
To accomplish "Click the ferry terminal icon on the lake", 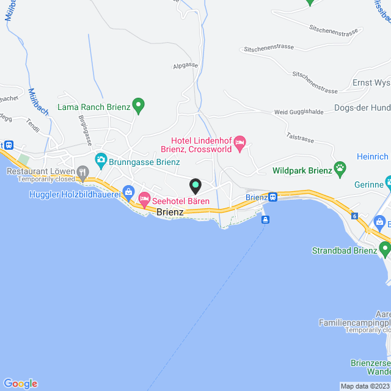I will tap(265, 219).
